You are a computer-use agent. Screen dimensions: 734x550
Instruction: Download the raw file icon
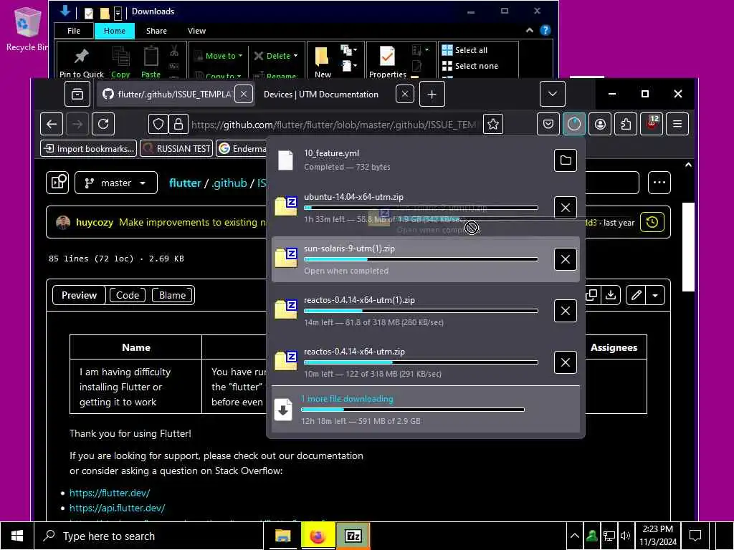(611, 295)
